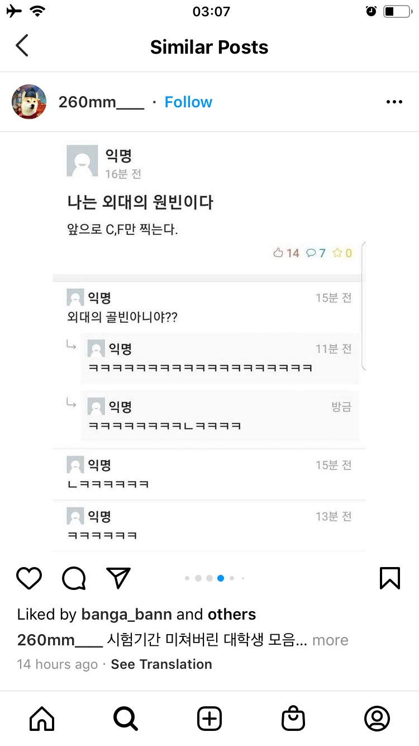This screenshot has width=419, height=746.
Task: Open banga_bann's profile from likes
Action: click(x=126, y=615)
